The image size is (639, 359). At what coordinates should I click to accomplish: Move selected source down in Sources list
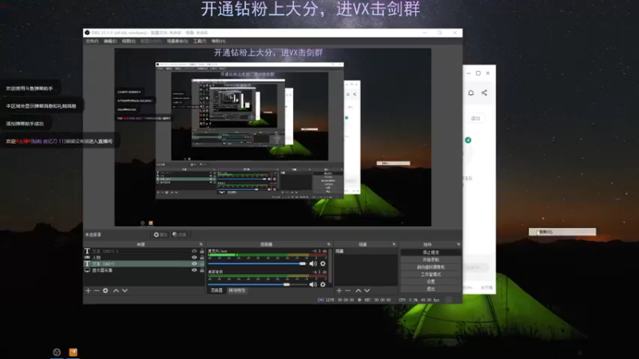pyautogui.click(x=125, y=290)
